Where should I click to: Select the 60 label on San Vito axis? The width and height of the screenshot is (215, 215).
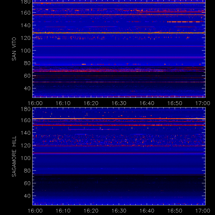(27, 76)
